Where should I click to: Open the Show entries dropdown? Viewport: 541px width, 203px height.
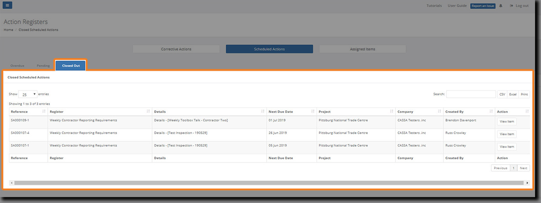tap(28, 95)
